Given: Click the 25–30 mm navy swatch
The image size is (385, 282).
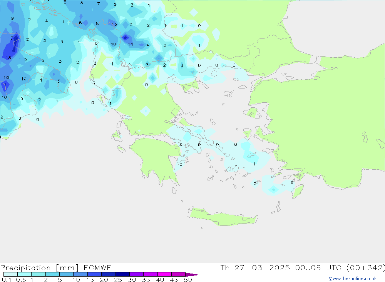Looking at the screenshot, I should point(122,274).
